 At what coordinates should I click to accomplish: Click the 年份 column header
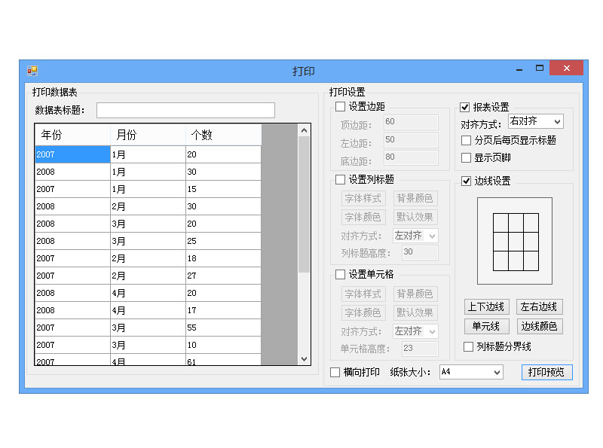pos(72,135)
